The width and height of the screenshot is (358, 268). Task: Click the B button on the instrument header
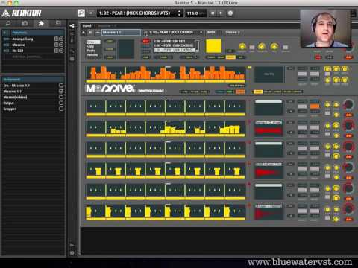pos(90,33)
